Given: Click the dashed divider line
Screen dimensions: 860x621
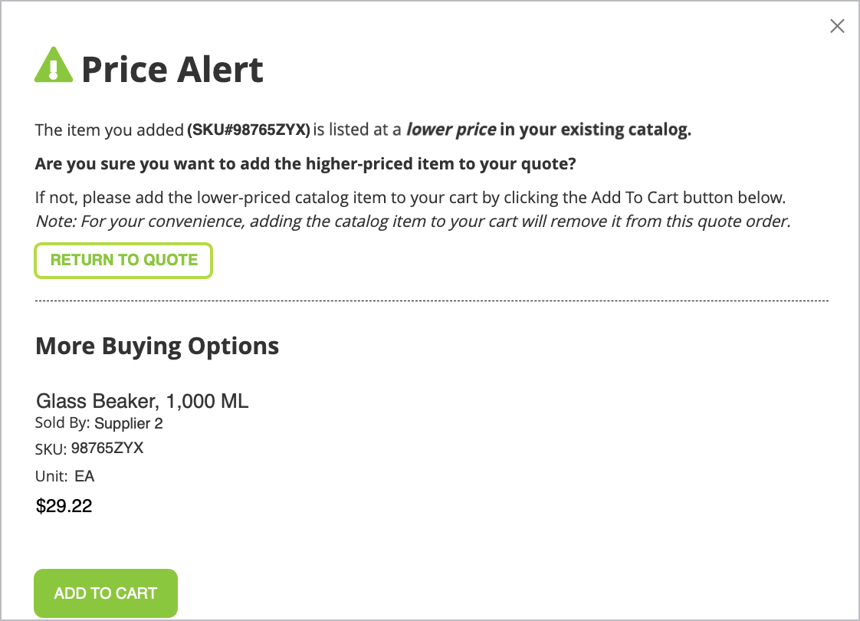Looking at the screenshot, I should pyautogui.click(x=432, y=301).
